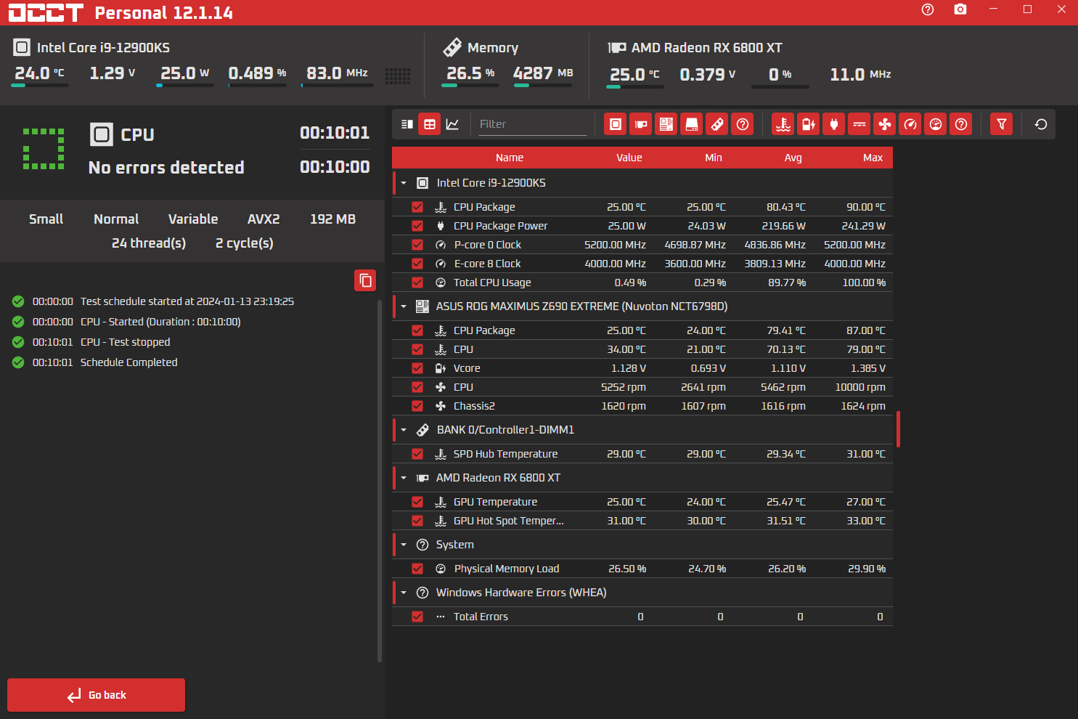Collapse the Windows Hardware Errors (WHEA) group
The image size is (1078, 719).
coord(404,593)
